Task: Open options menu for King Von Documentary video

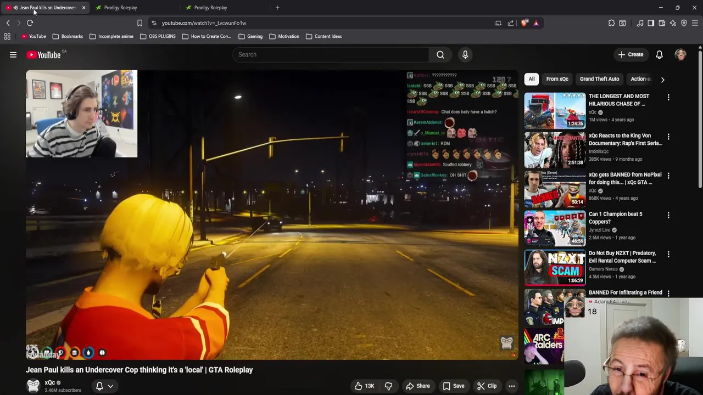Action: (x=668, y=136)
